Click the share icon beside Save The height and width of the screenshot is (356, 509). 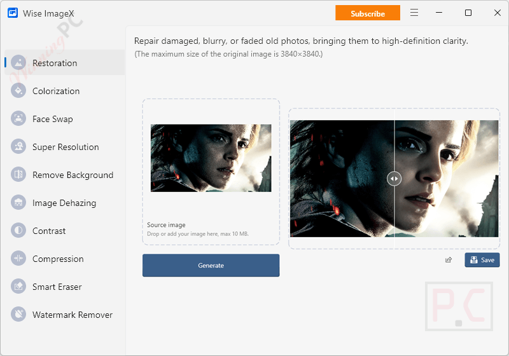[x=449, y=260]
